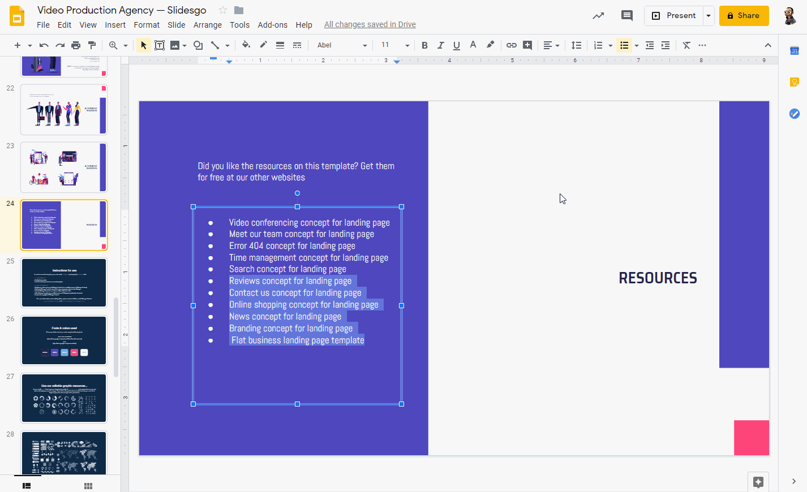Screen dimensions: 807x492
Task: Open the Insert menu
Action: pyautogui.click(x=115, y=24)
